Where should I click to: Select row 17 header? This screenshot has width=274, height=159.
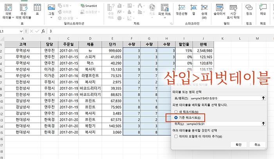click(x=2, y=145)
